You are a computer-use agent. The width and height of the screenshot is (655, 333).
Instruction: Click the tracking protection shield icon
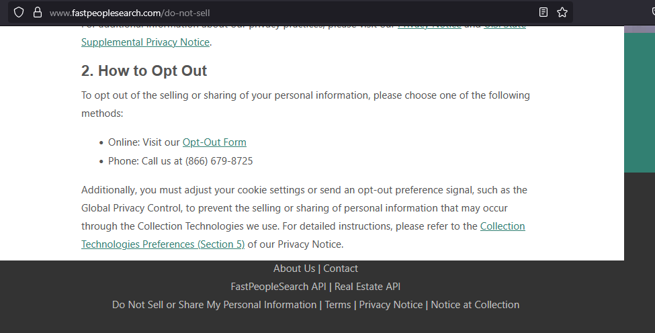pyautogui.click(x=19, y=13)
